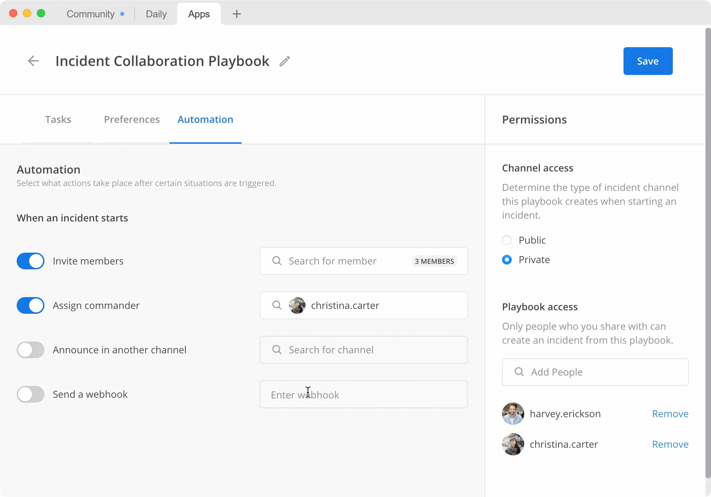Disable the Invite members toggle
This screenshot has width=711, height=497.
pos(31,261)
